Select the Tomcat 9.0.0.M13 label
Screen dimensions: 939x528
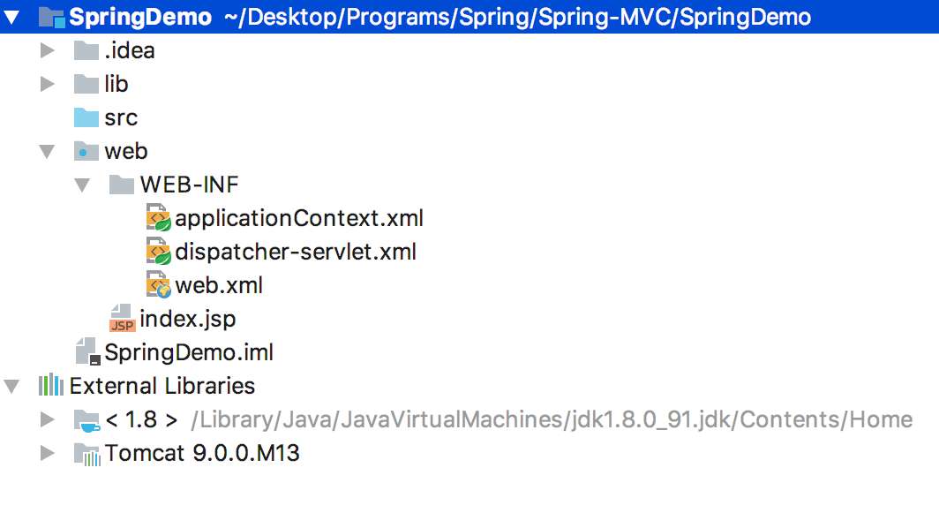coord(202,453)
